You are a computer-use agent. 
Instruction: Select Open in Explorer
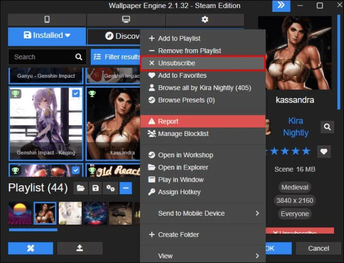pyautogui.click(x=203, y=167)
